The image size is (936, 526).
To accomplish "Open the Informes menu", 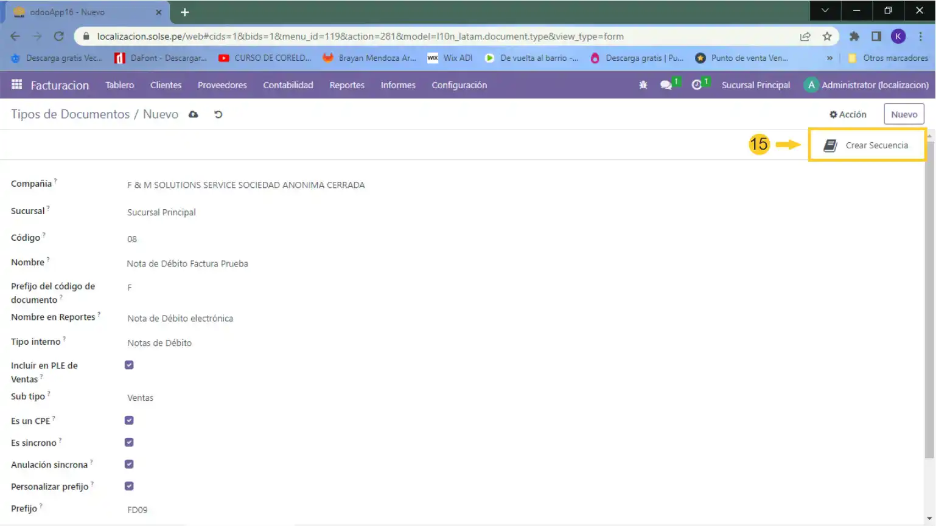I will click(x=398, y=85).
